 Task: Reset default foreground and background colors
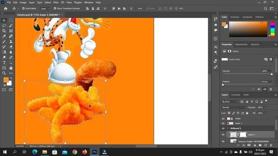(x=4, y=85)
